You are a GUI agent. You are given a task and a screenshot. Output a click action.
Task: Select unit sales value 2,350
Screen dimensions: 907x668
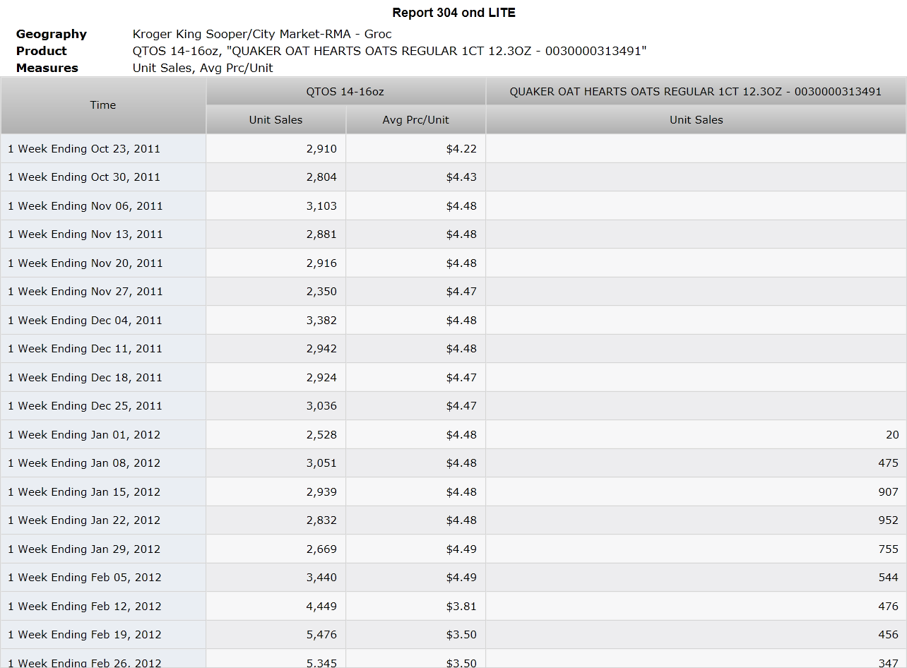321,292
